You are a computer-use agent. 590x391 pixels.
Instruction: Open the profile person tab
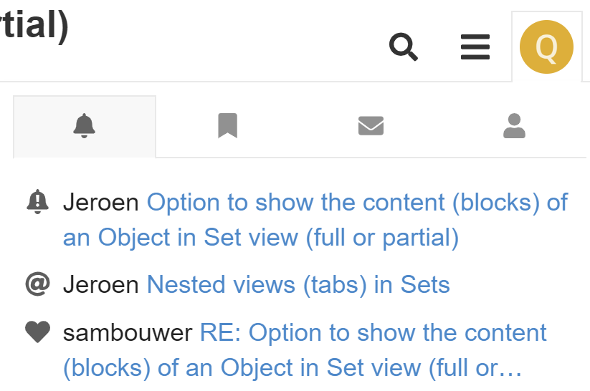(514, 126)
